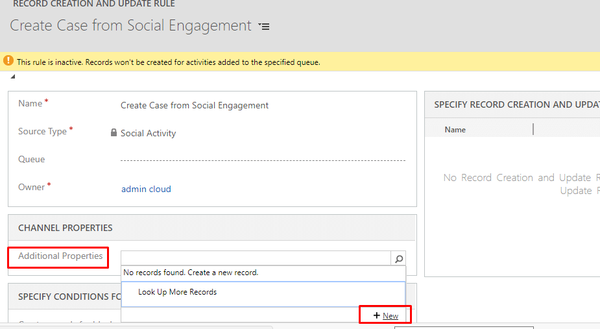Click the empty Queue field
The width and height of the screenshot is (600, 329).
point(263,160)
